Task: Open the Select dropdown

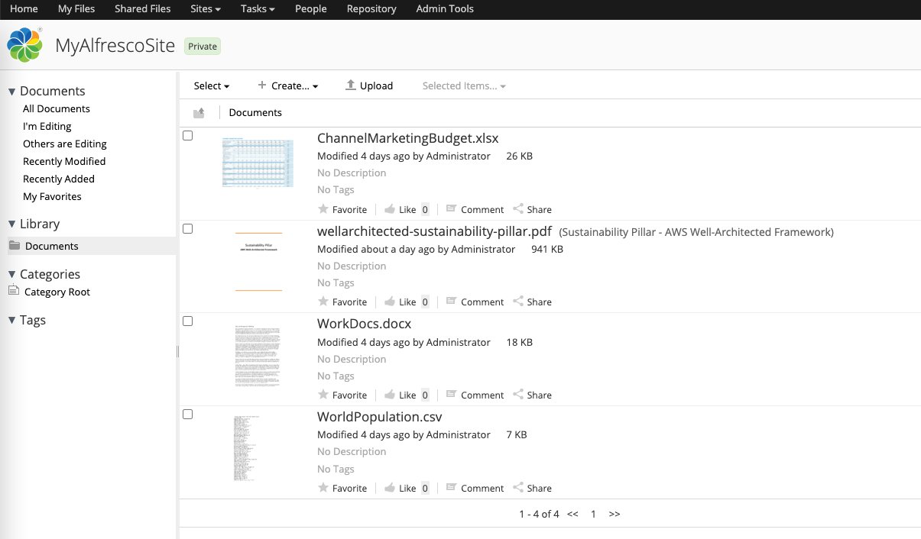Action: coord(212,86)
